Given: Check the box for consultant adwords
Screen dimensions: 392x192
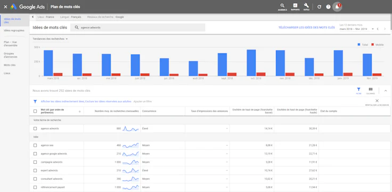Looking at the screenshot, I should [35, 179].
